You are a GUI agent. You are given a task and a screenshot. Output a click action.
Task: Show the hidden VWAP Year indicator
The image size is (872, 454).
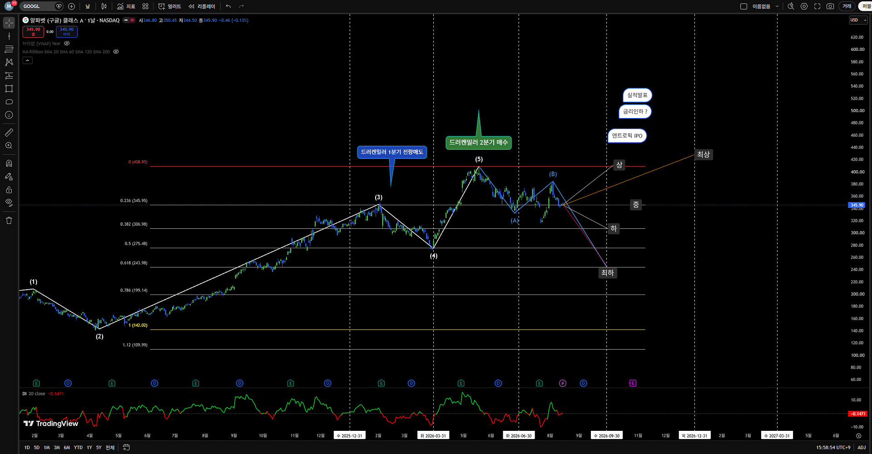tap(67, 44)
